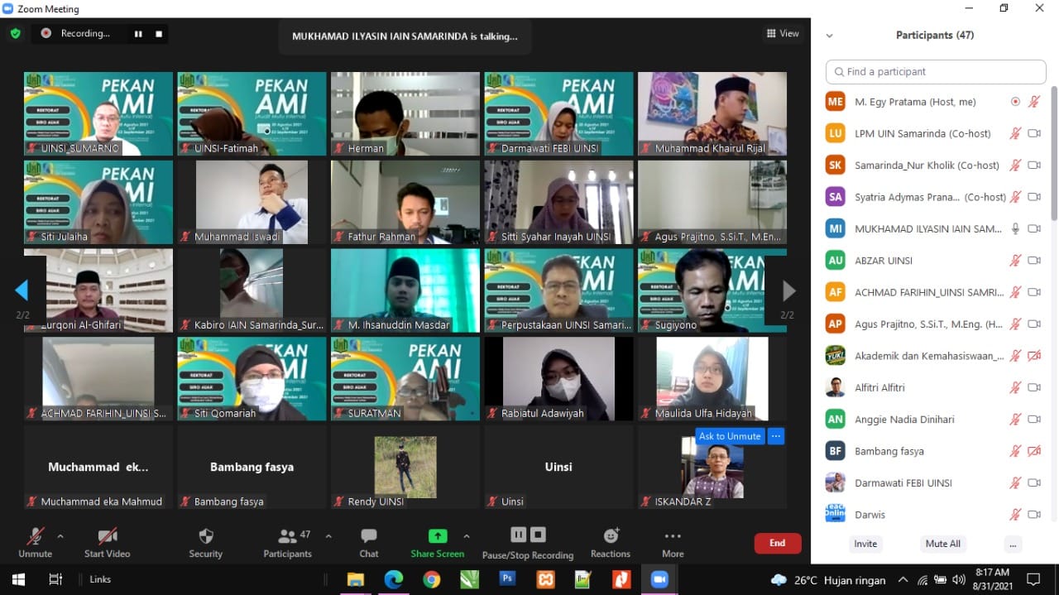Open the Chat panel

(x=369, y=536)
